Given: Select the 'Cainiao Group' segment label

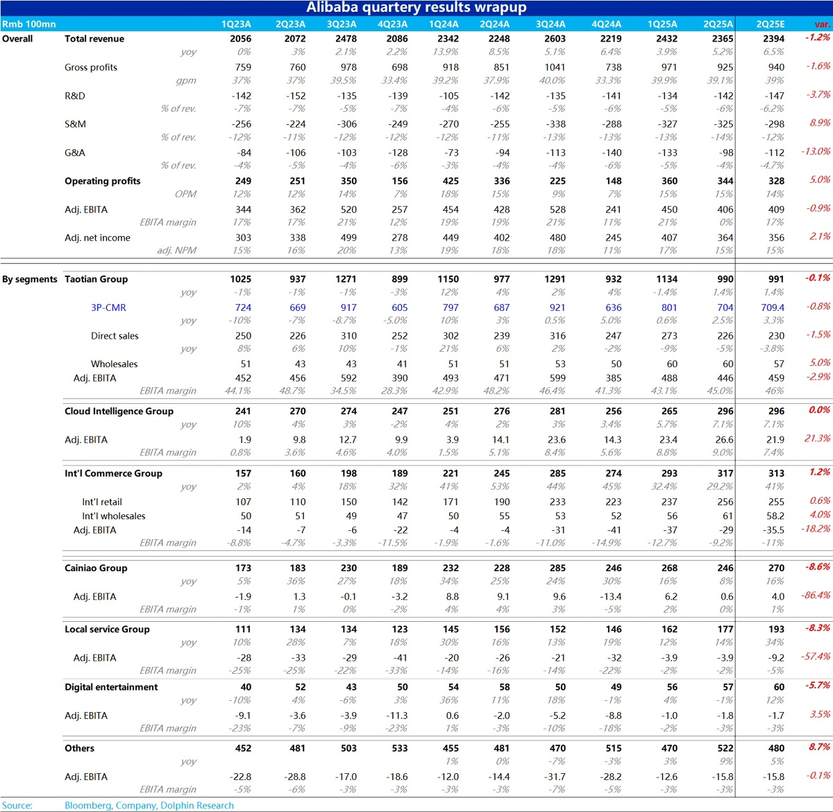Looking at the screenshot, I should (96, 568).
